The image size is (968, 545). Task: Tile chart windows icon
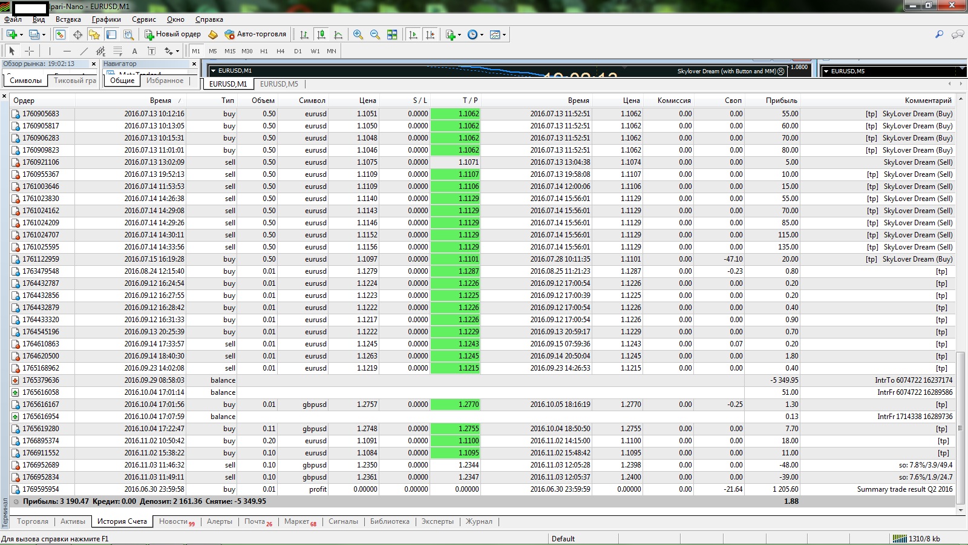click(392, 35)
